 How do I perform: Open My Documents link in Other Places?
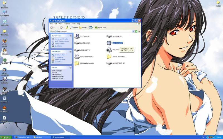tap(59, 57)
